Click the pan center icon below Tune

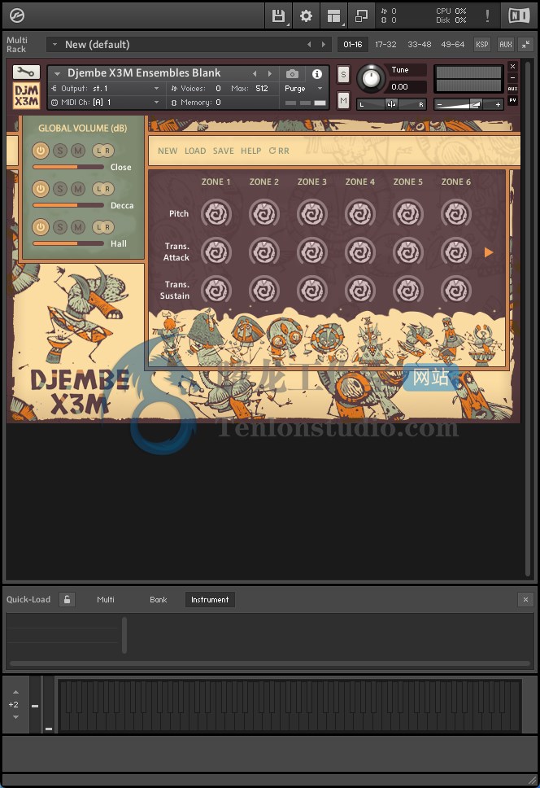[391, 104]
